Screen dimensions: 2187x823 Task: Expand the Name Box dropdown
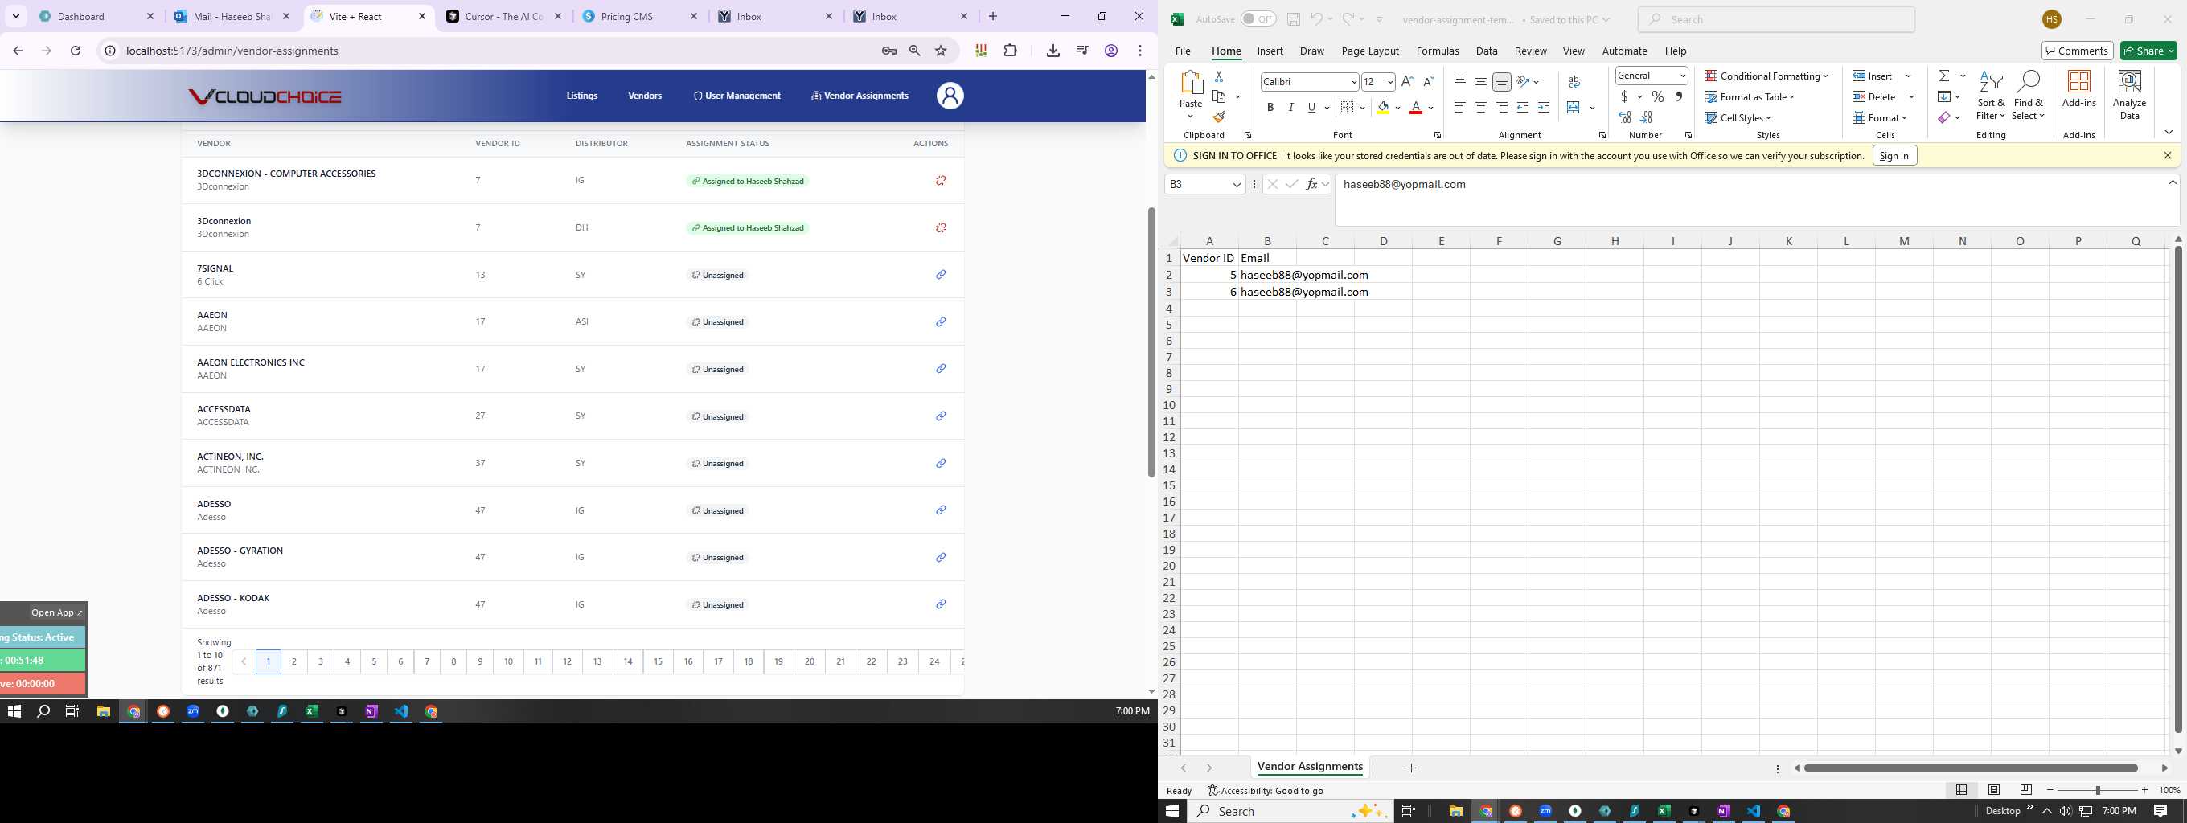click(x=1236, y=184)
